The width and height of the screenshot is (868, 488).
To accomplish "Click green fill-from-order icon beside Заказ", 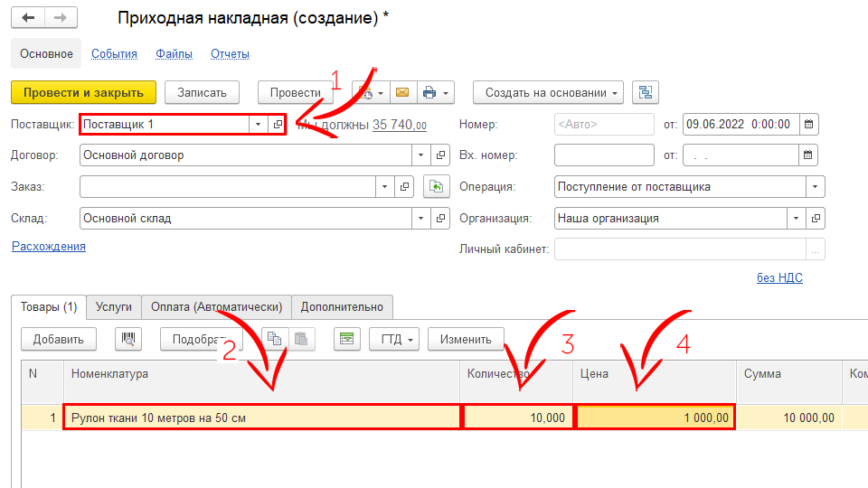I will 437,186.
